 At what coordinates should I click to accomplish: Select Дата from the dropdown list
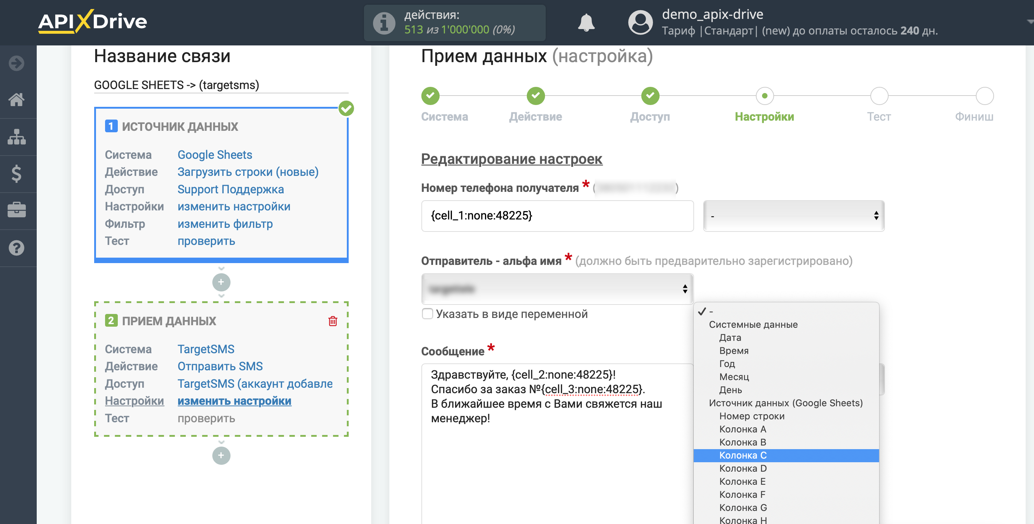pyautogui.click(x=786, y=338)
